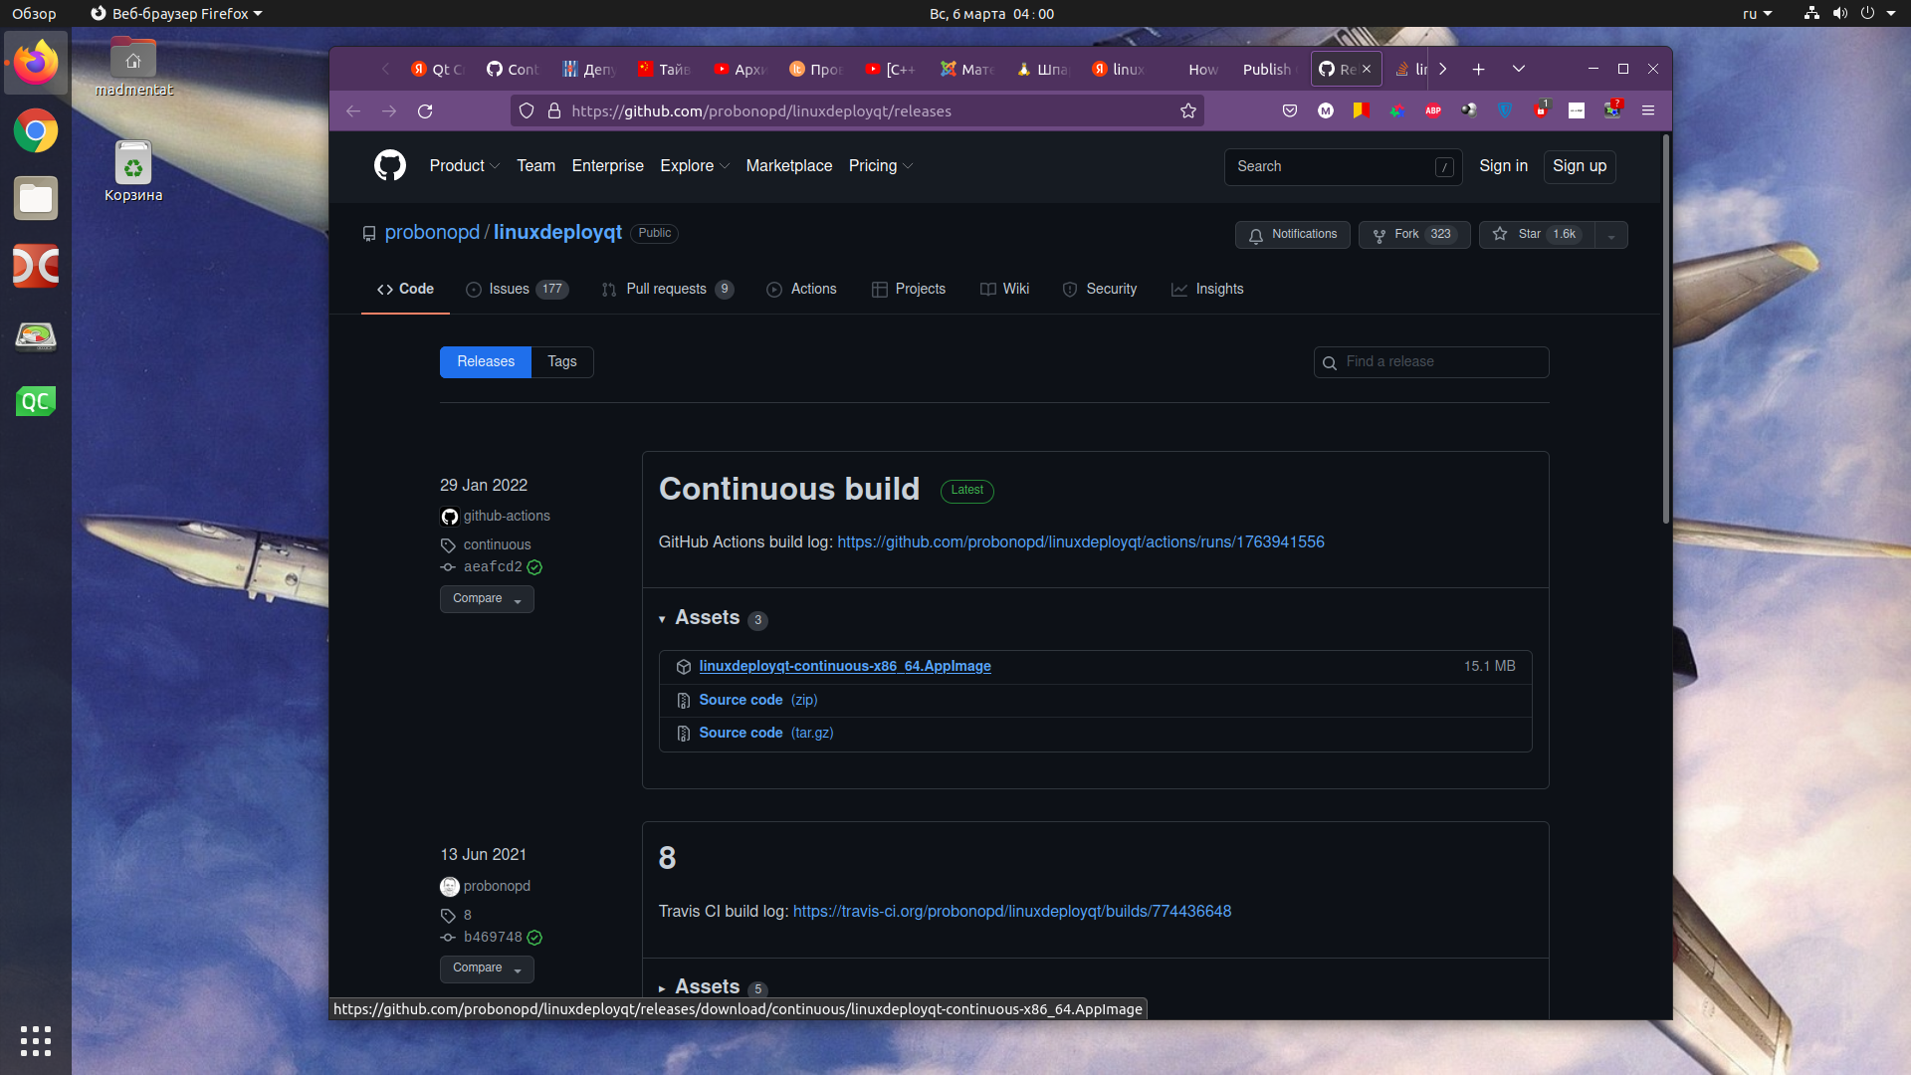
Task: Open the Marketplace menu link
Action: 788,165
